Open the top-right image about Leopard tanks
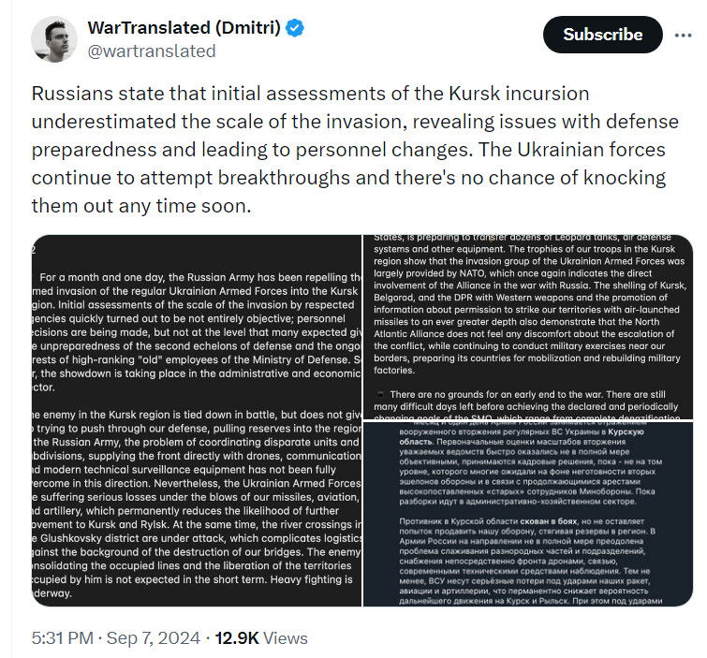Screen dimensions: 707x658 pyautogui.click(x=528, y=327)
